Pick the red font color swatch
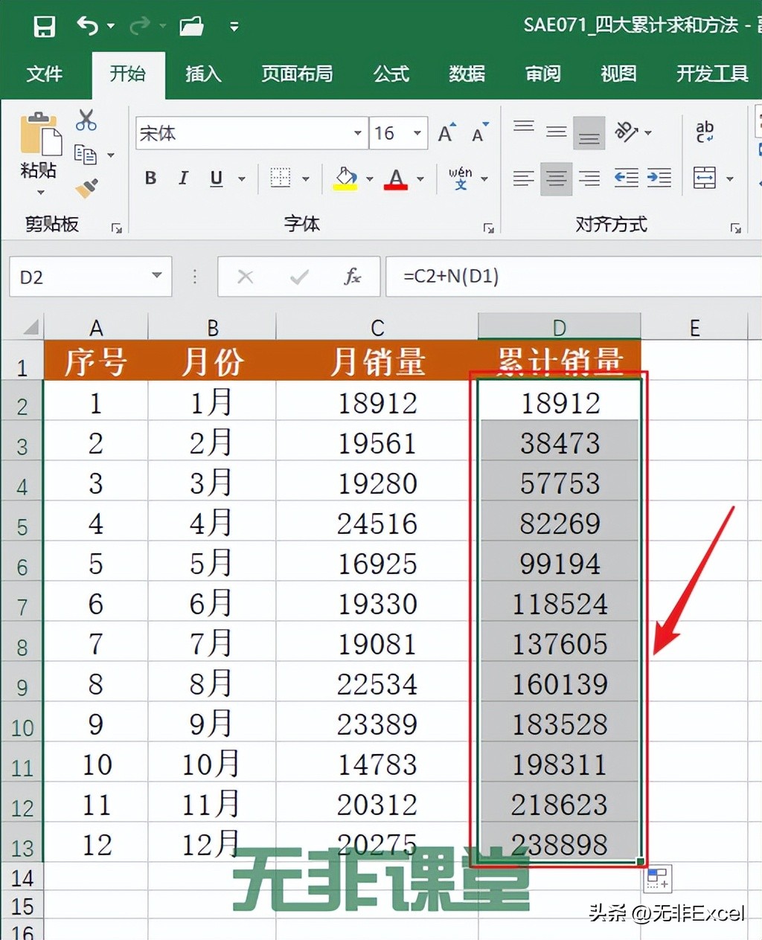 [395, 178]
